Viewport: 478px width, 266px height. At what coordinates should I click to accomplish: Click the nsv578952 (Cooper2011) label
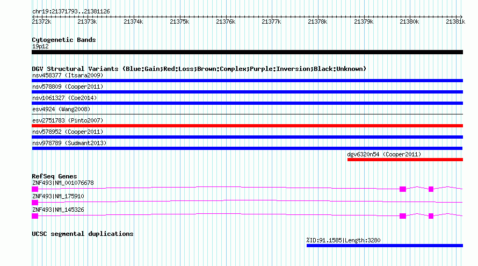click(x=68, y=132)
